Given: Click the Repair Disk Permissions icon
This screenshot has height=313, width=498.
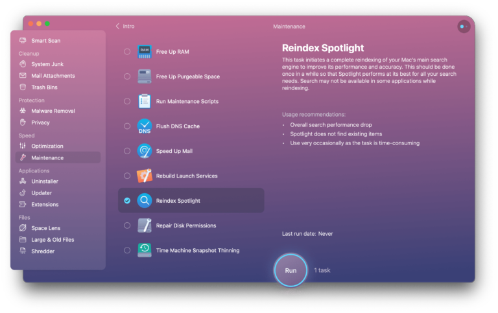Looking at the screenshot, I should [x=145, y=226].
